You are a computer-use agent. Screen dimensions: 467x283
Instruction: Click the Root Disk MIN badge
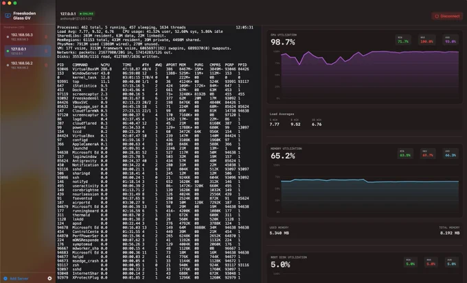click(410, 262)
